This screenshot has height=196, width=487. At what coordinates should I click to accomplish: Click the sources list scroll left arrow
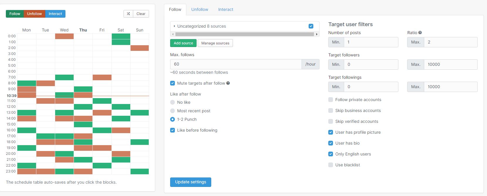tap(173, 34)
